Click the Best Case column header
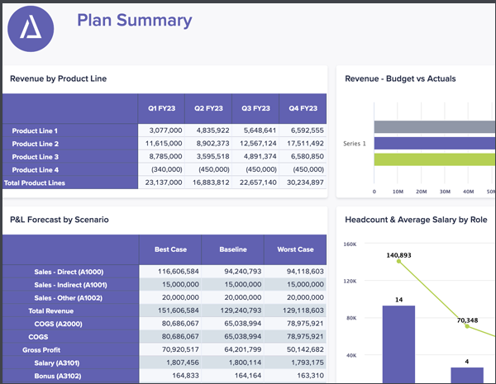This screenshot has width=496, height=384. pos(170,249)
